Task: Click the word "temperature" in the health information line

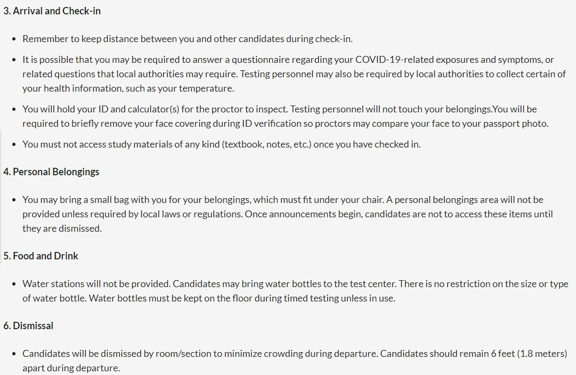Action: tap(207, 88)
